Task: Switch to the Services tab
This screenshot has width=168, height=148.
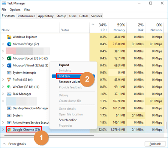Action: [96, 16]
